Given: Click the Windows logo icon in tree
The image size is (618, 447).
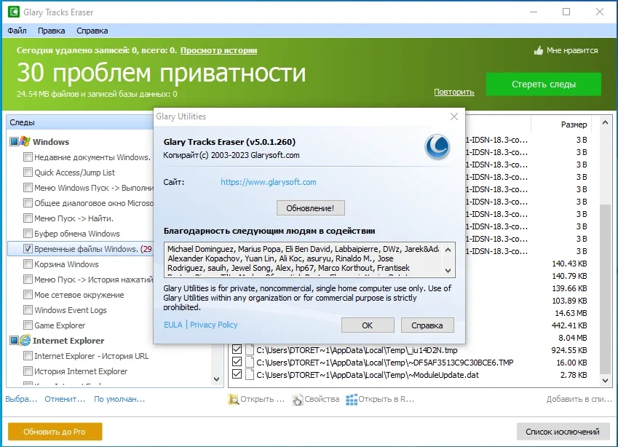Looking at the screenshot, I should click(25, 141).
